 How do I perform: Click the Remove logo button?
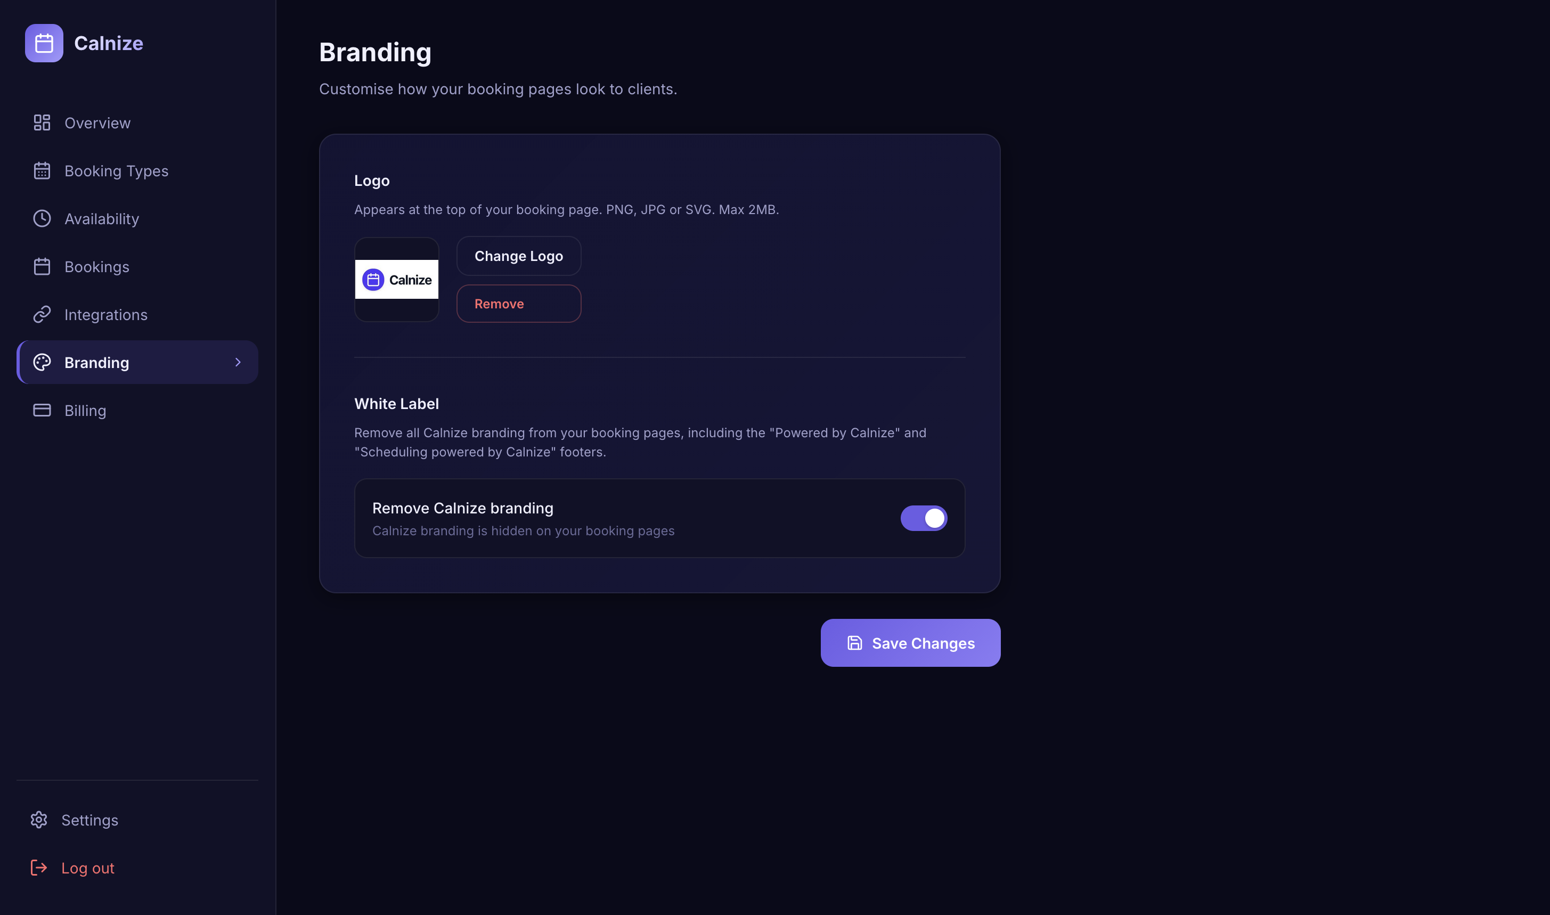[518, 304]
